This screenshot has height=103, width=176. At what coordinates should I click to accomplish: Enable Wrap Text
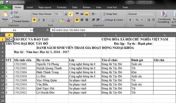(x=110, y=14)
